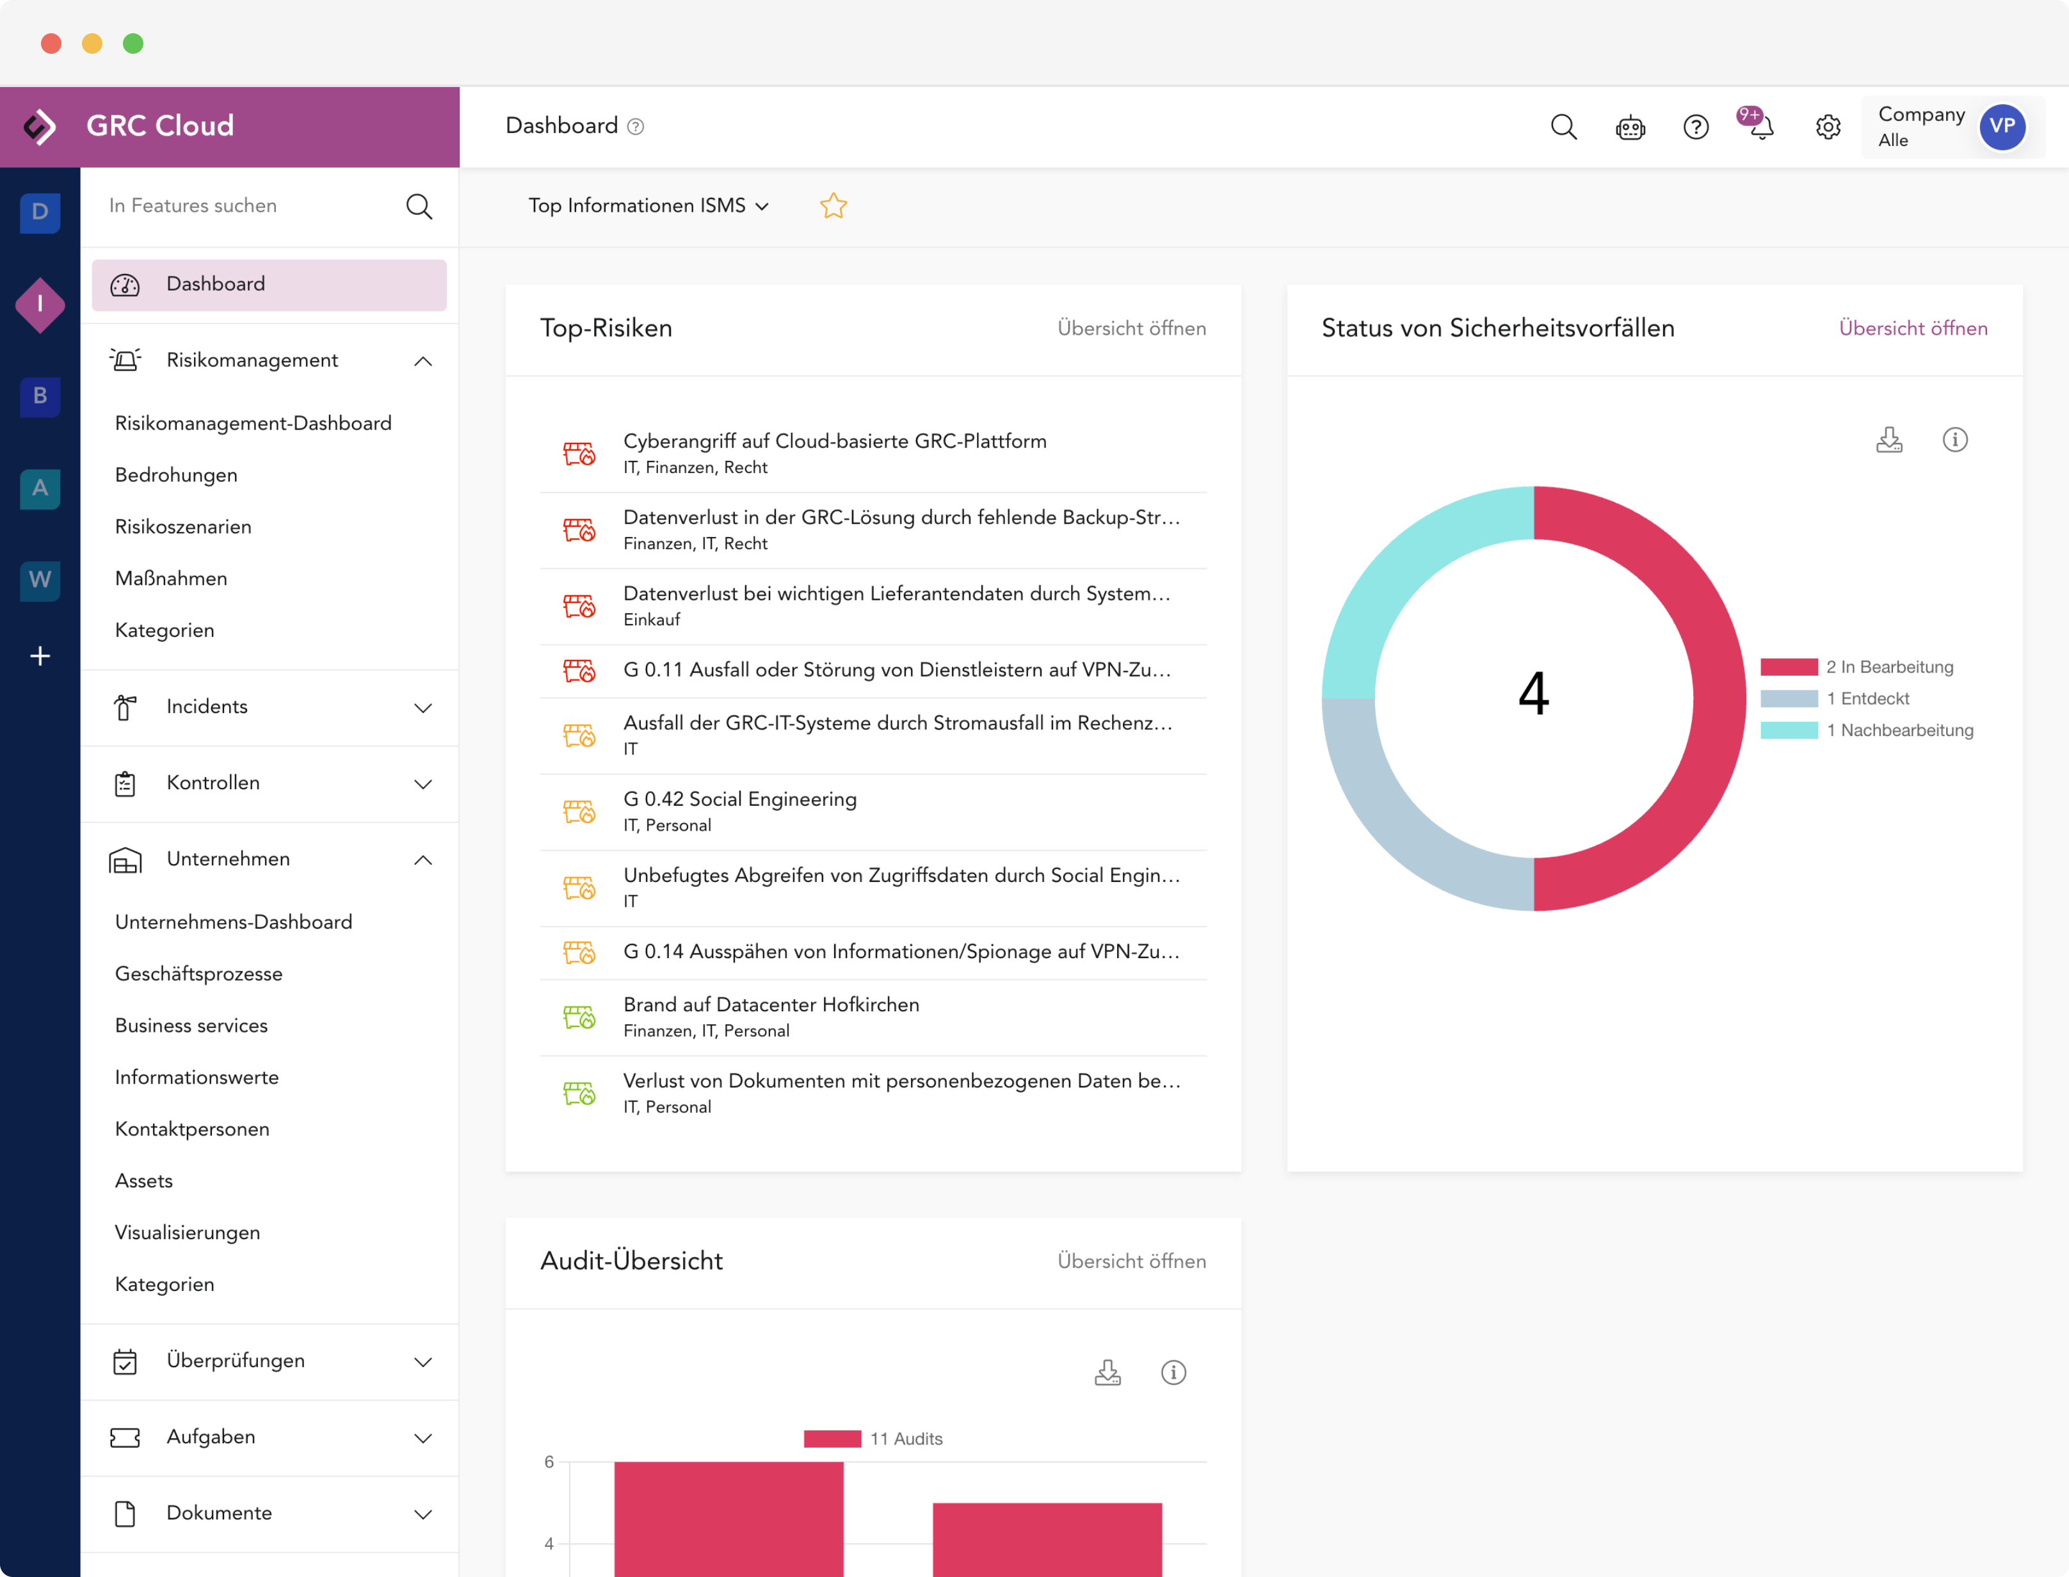
Task: Show info for Audit-Übersicht chart
Action: pos(1173,1372)
